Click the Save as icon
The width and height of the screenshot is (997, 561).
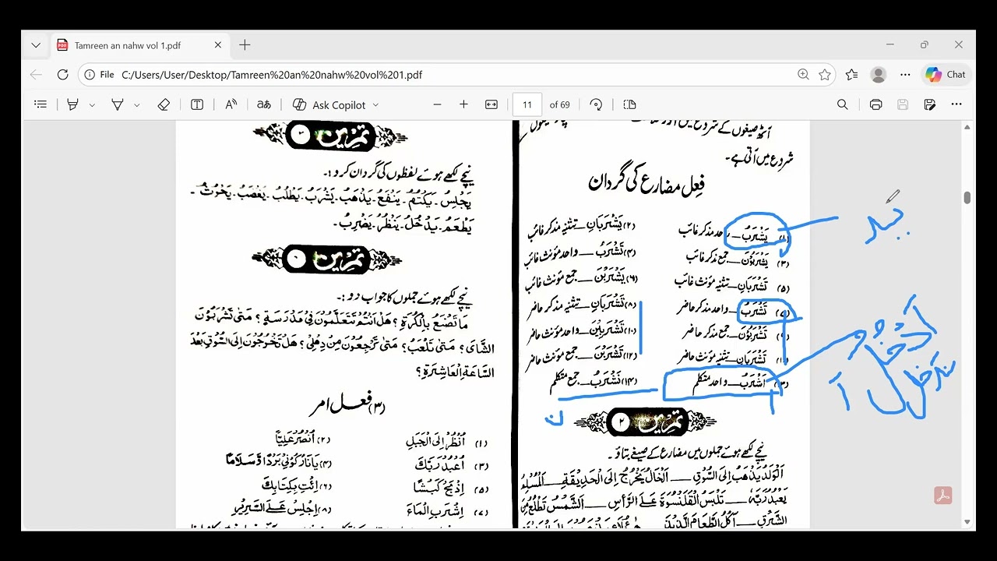pyautogui.click(x=929, y=104)
